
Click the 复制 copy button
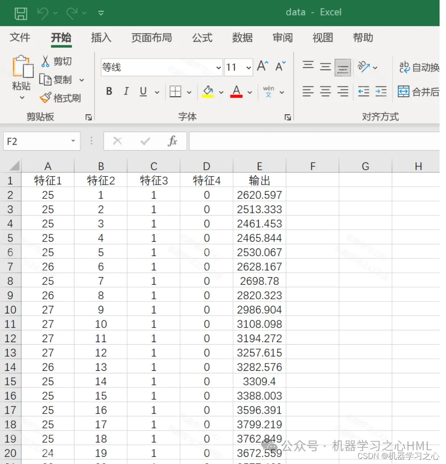coord(56,80)
